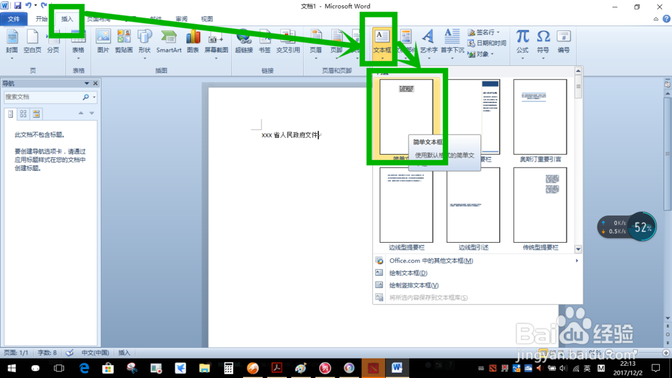Open the 首字下沉 drop cap menu
Viewport: 672px width, 378px height.
click(x=452, y=42)
